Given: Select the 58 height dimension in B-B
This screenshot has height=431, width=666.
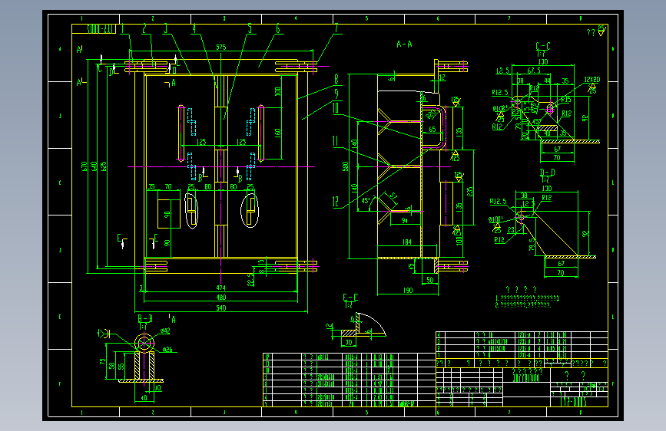Looking at the screenshot, I should (x=111, y=366).
